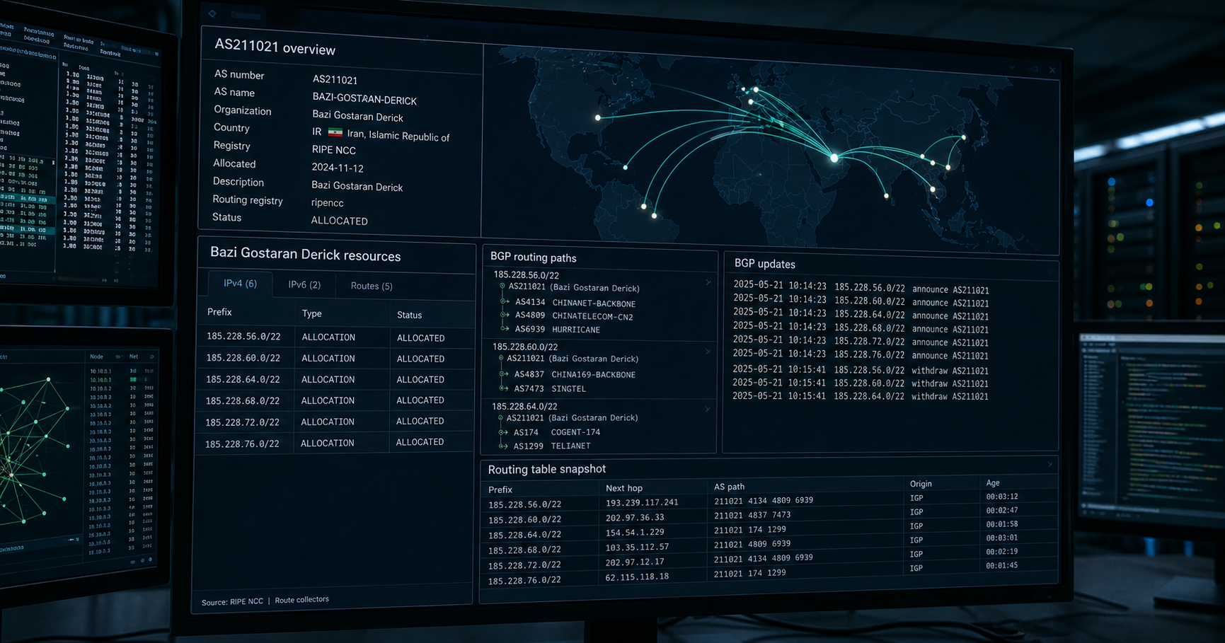Select the AS4809 CHINATELECOM-CN2 tree entry
Viewport: 1225px width, 643px height.
(574, 316)
